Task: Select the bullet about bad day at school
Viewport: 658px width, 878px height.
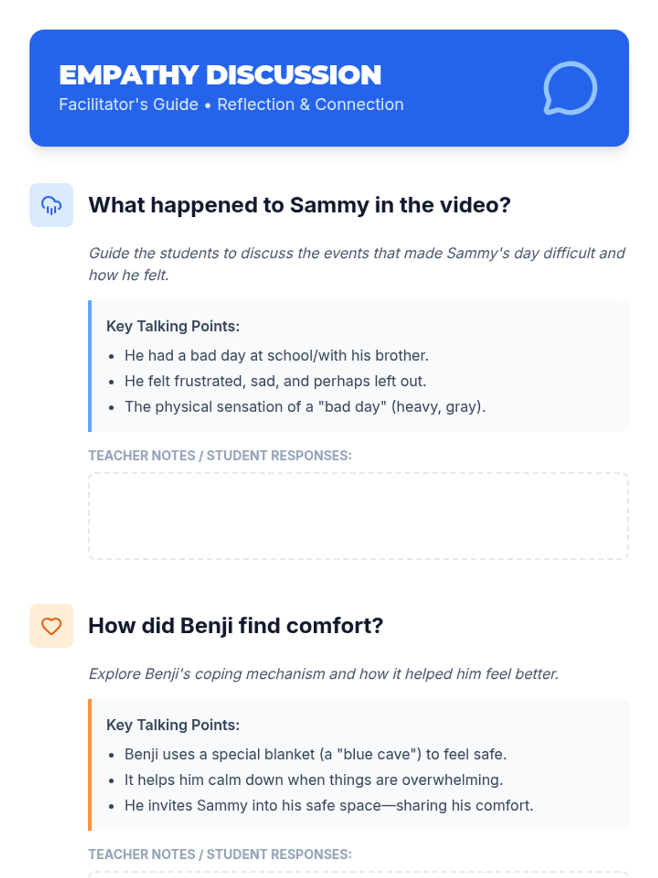Action: point(276,356)
